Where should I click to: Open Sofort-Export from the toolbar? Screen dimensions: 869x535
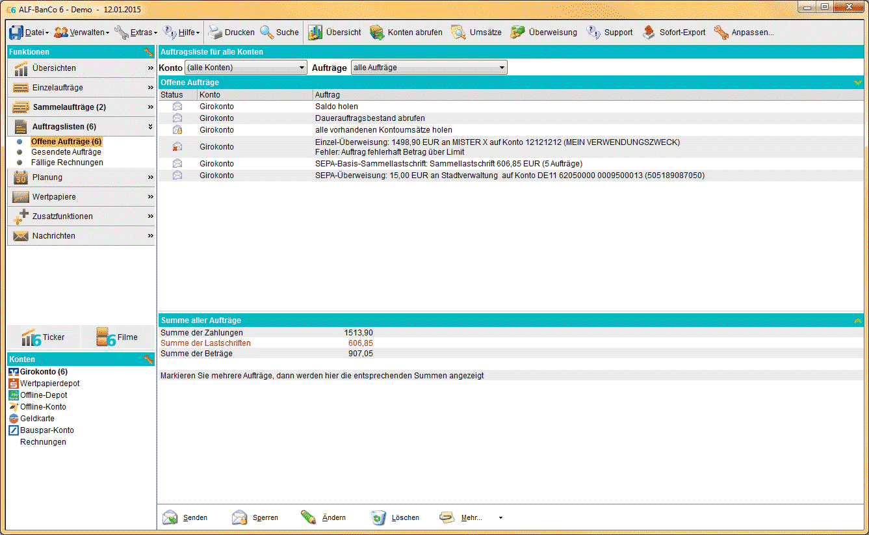(648, 33)
